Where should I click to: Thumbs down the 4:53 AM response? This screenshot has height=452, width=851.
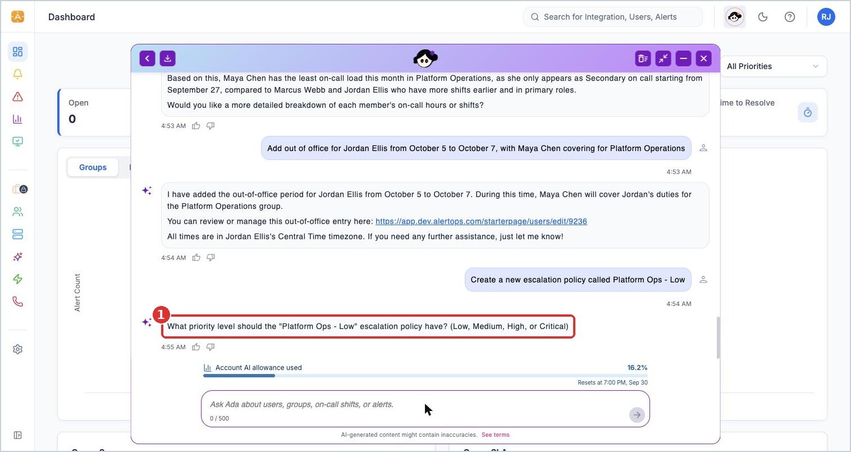tap(211, 126)
